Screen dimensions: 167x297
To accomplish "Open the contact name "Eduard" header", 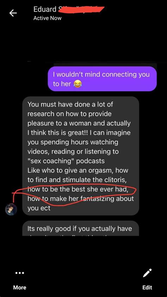I will coord(45,9).
